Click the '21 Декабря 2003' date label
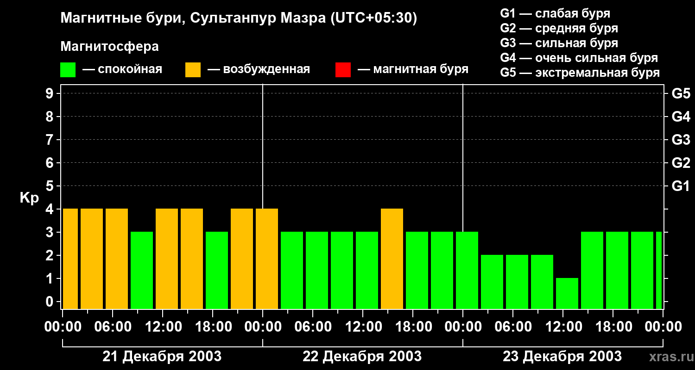Viewport: 695px width, 370px height. (x=162, y=357)
